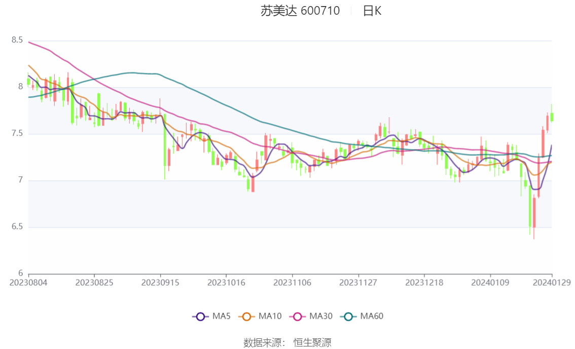
Task: Click the 20230804 date axis label
Action: [28, 283]
